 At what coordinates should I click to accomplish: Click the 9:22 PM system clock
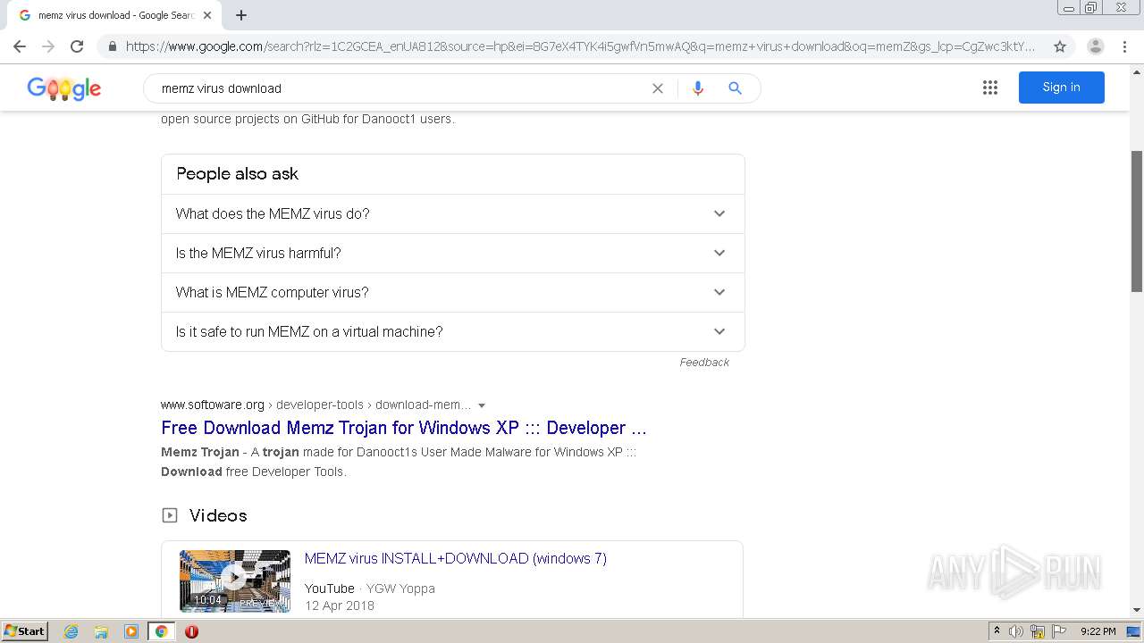(1098, 631)
